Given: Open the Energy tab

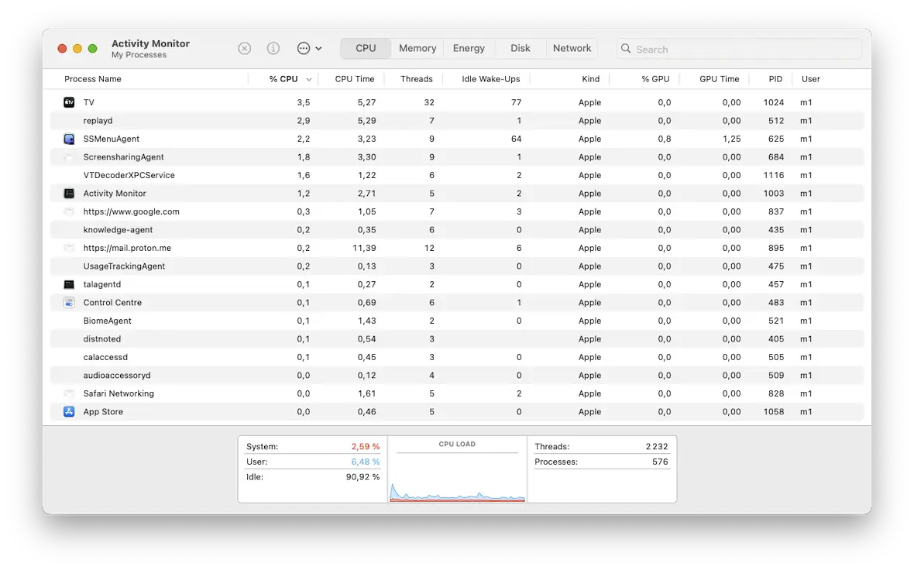Looking at the screenshot, I should click(468, 47).
